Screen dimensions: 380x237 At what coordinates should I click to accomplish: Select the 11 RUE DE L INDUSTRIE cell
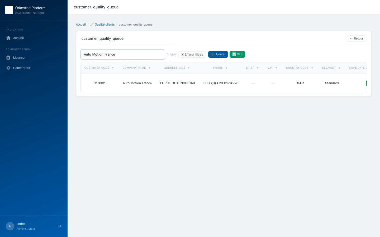178,83
